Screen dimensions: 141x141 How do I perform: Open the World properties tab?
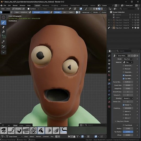coord(109,75)
